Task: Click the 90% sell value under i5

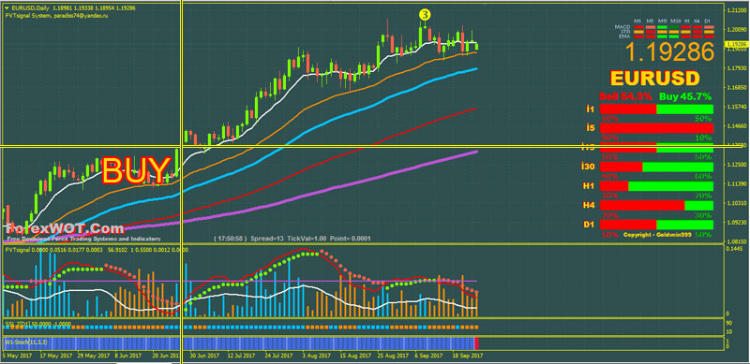Action: tap(610, 138)
